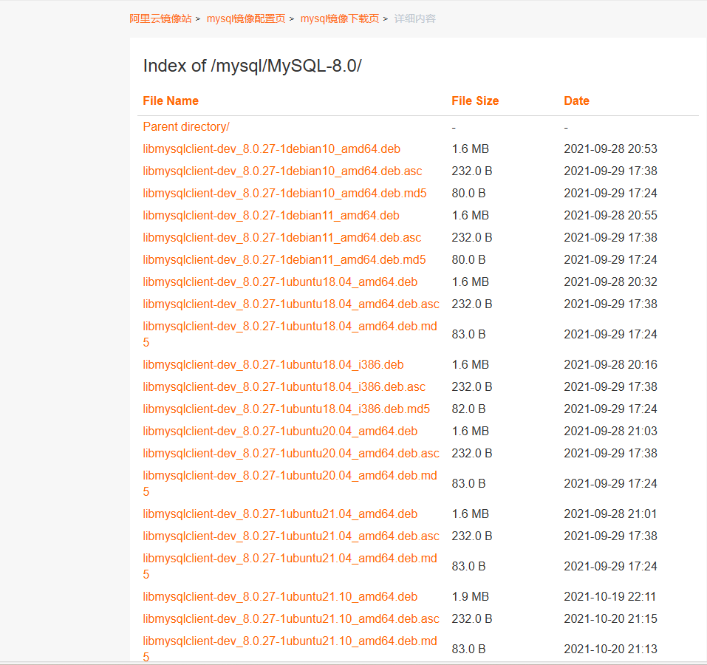This screenshot has width=707, height=665.
Task: Open ubuntu18.04_i386.deb.asc signature file
Action: click(284, 386)
